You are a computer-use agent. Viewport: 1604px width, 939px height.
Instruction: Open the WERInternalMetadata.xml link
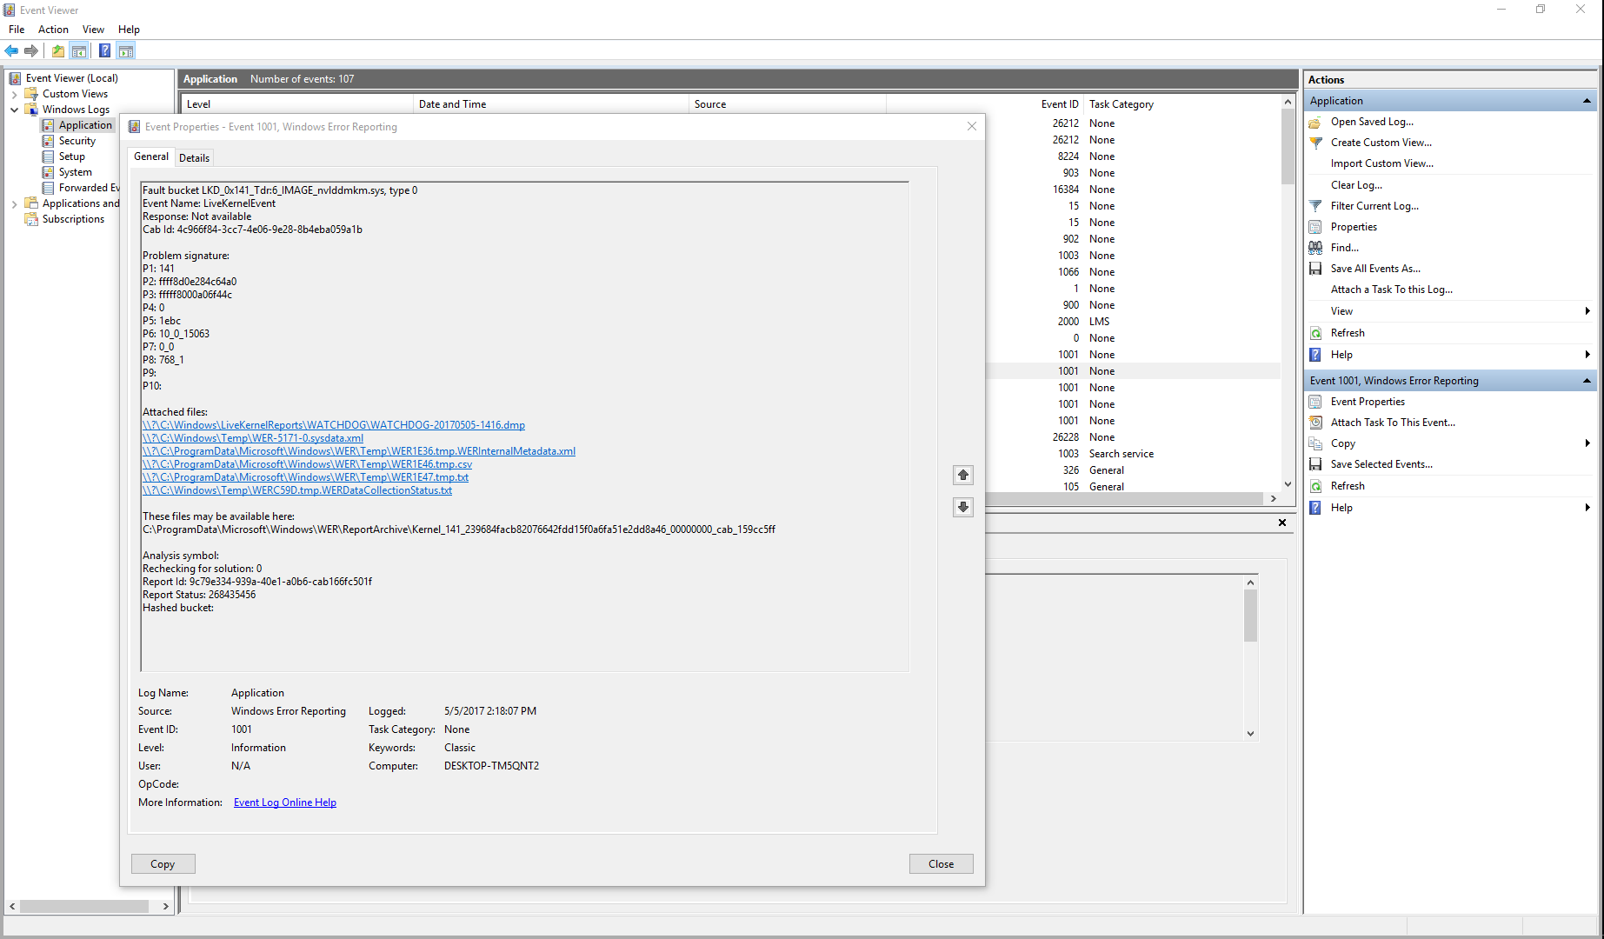tap(359, 451)
